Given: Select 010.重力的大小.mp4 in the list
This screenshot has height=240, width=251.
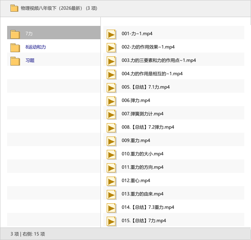Looking at the screenshot, I should (142, 154).
